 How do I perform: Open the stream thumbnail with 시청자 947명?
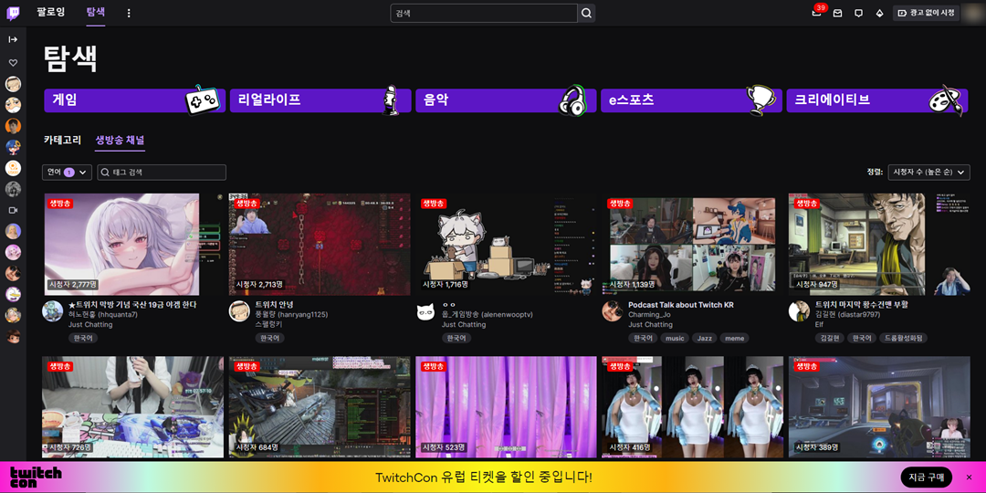click(x=879, y=244)
